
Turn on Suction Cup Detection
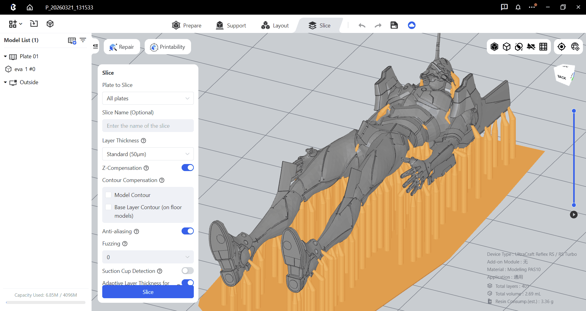coord(187,271)
